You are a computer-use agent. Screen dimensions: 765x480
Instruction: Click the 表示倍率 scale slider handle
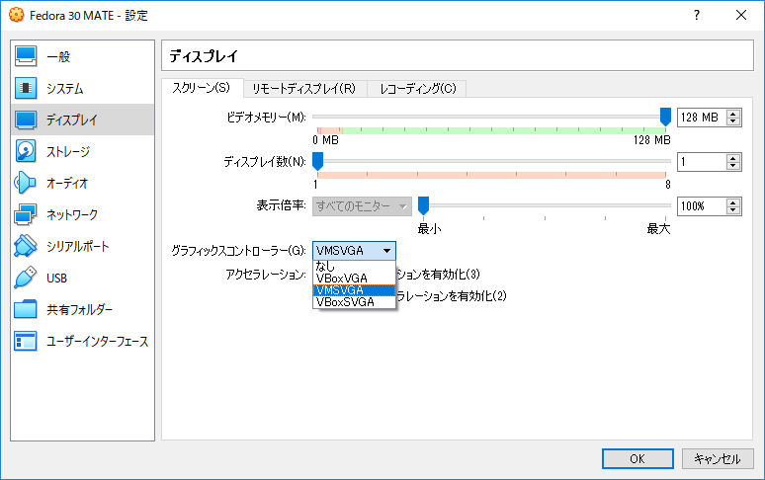click(x=423, y=205)
